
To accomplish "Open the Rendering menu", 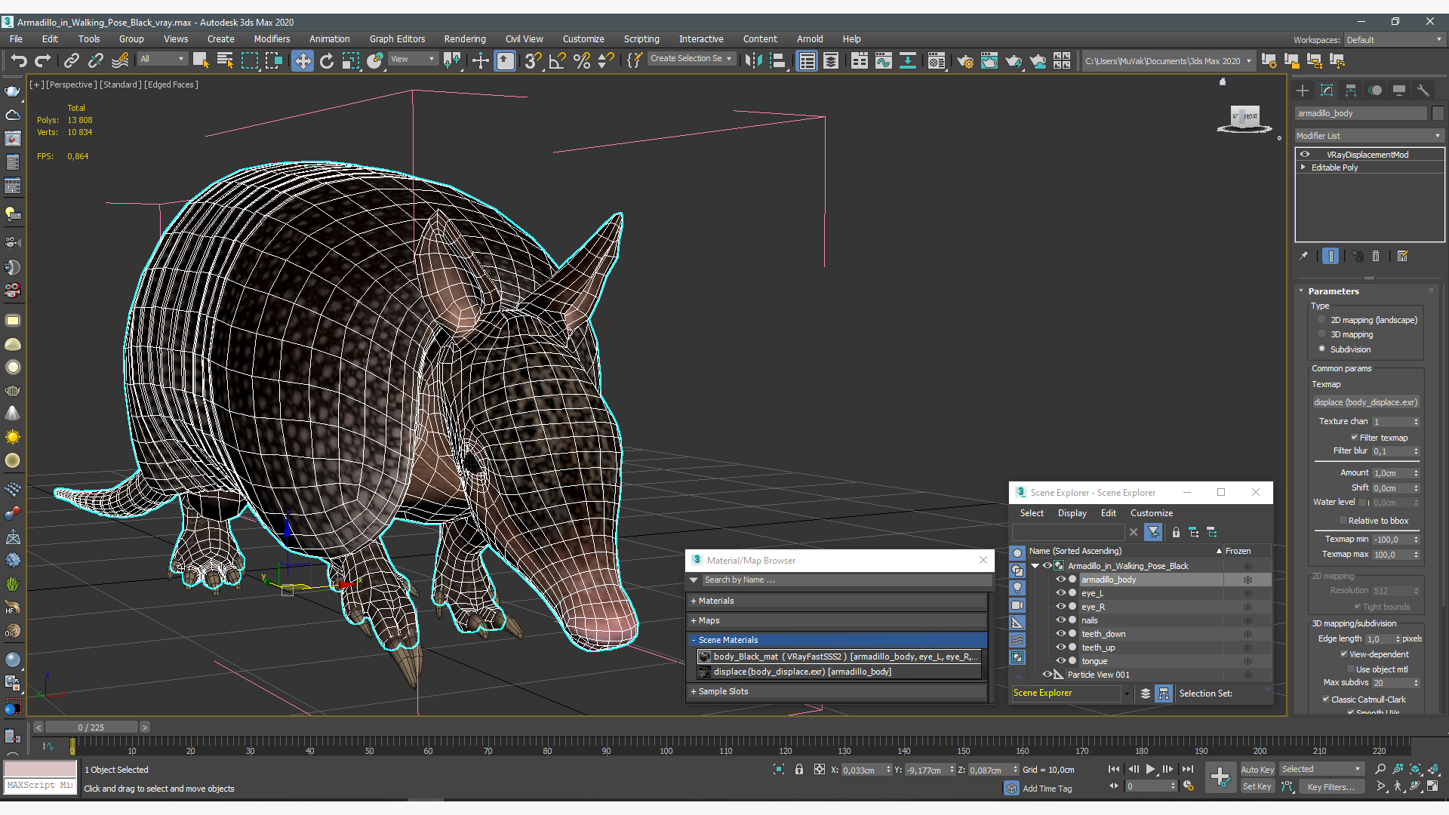I will (x=464, y=39).
